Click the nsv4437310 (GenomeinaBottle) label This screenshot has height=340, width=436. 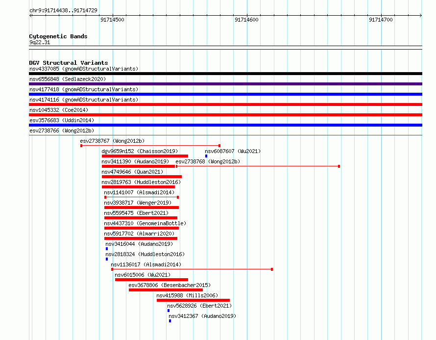pos(145,223)
